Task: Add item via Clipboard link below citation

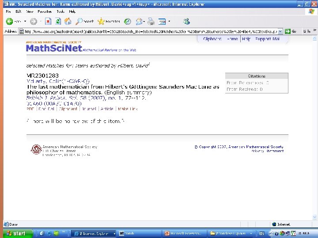Action: point(68,109)
